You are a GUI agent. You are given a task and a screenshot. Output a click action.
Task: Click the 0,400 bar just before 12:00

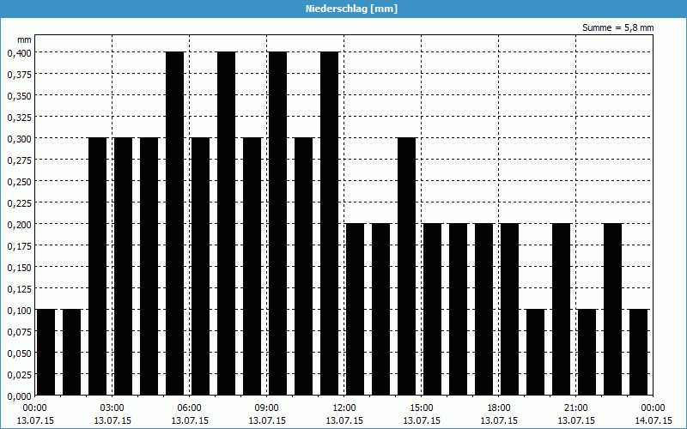click(x=329, y=223)
